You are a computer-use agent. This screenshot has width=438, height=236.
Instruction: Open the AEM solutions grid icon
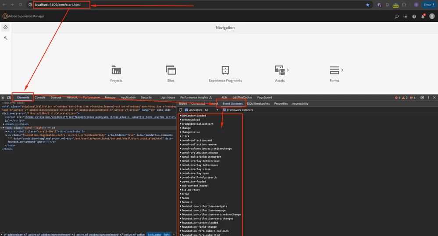pyautogui.click(x=405, y=17)
